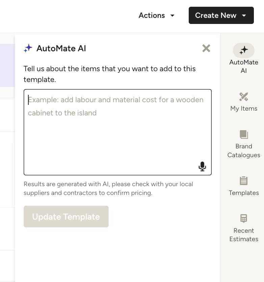Viewport: 264px width, 282px height.
Task: Open the Create New dropdown caret
Action: pos(244,16)
